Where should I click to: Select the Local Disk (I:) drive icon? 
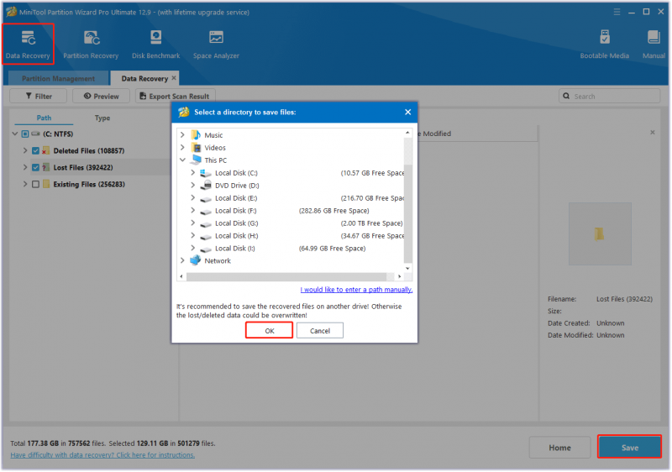click(x=206, y=249)
